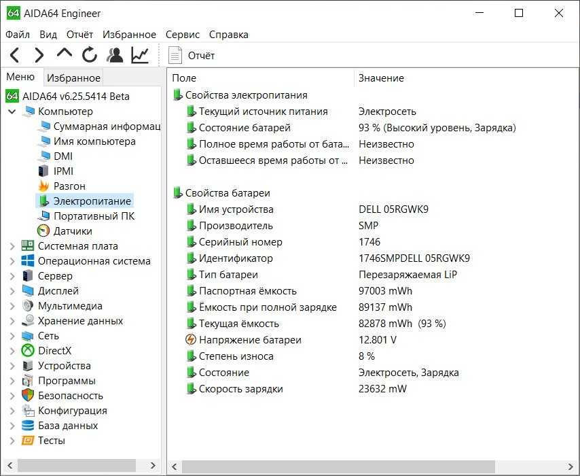This screenshot has width=580, height=476.
Task: Click the report pane horizontal scrollbar
Action: 373,466
